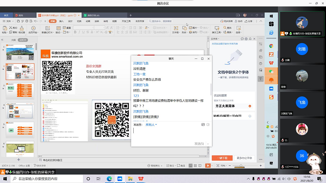Switch to the Outline tab in slide panel
Screen dimensions: 326x183
click(x=13, y=40)
